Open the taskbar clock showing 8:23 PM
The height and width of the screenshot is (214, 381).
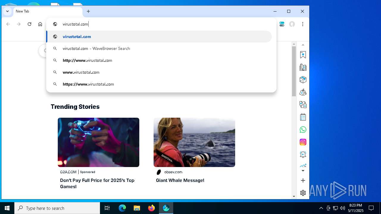pyautogui.click(x=356, y=208)
